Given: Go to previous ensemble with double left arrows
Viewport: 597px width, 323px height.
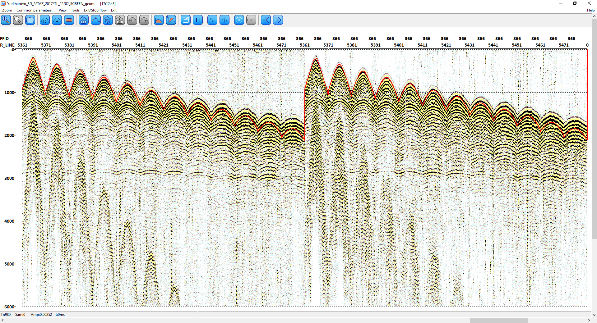Looking at the screenshot, I should pyautogui.click(x=266, y=20).
